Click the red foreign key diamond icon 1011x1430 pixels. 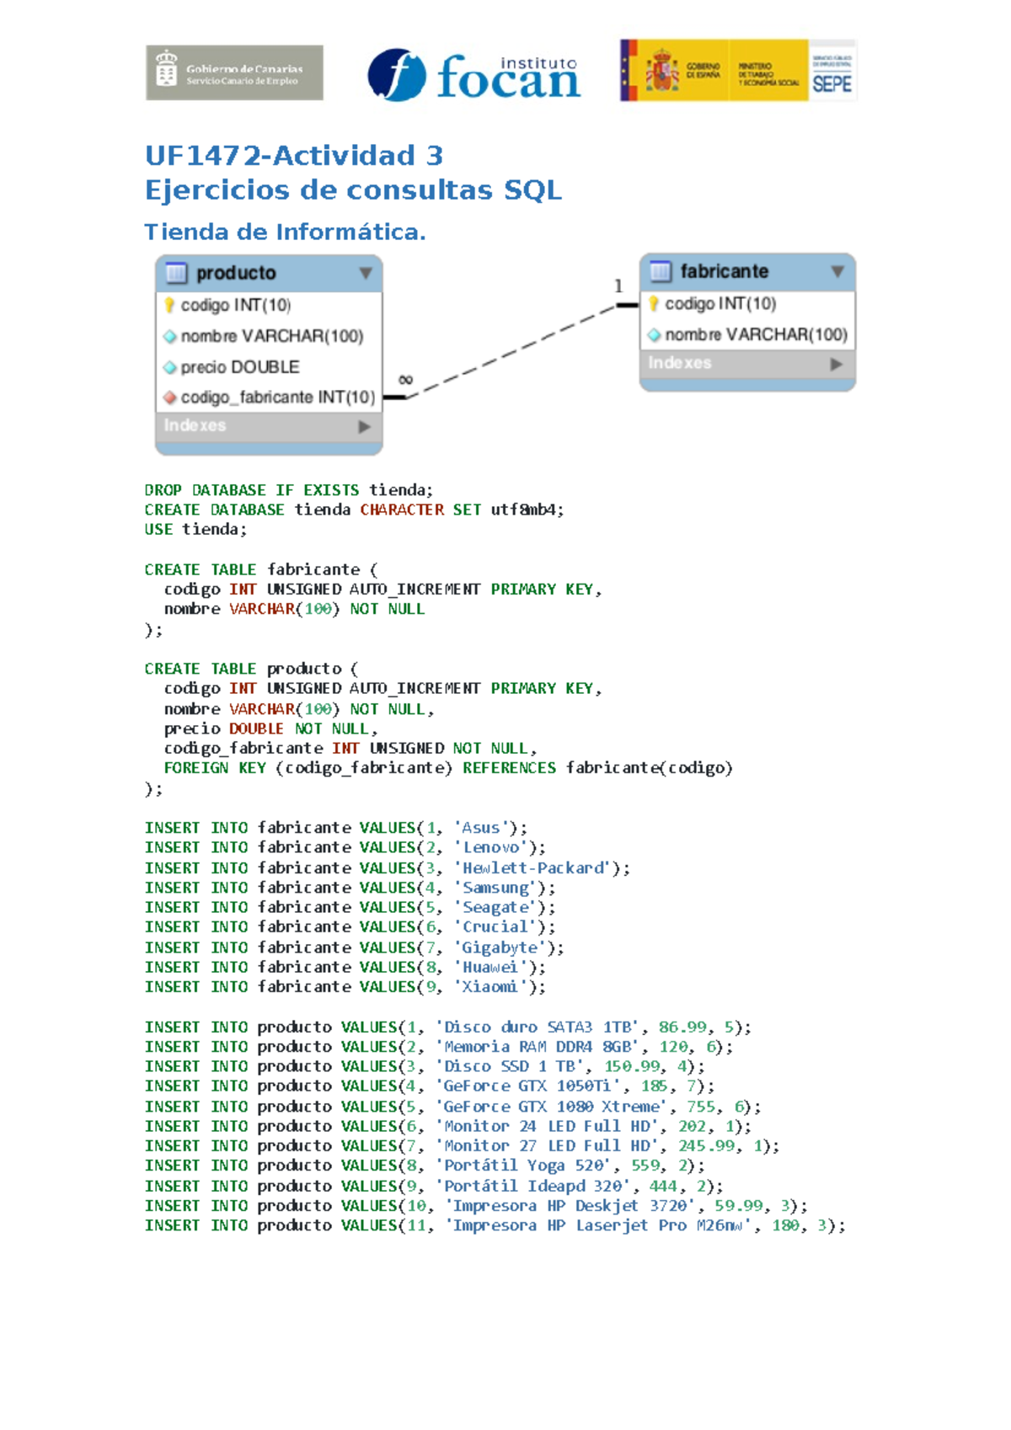click(170, 398)
